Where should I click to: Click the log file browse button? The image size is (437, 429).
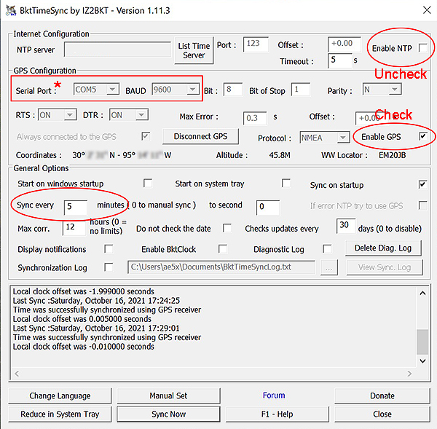click(x=329, y=268)
